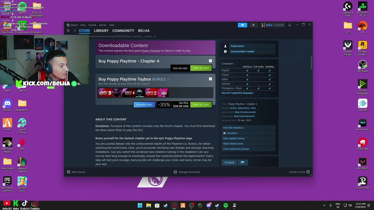The image size is (374, 210).
Task: Show hidden system tray icons chevron
Action: (324, 205)
